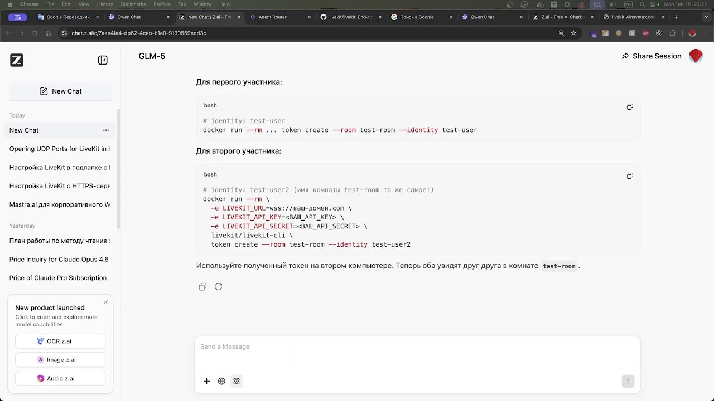Open chat 'Price of Claude Pro Subscription'
Viewport: 714px width, 401px height.
[x=60, y=278]
